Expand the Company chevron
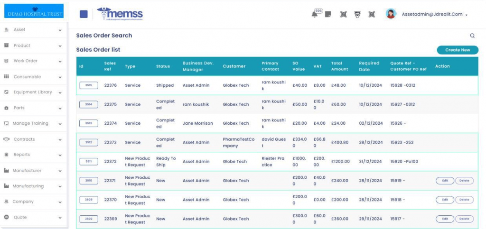 [x=60, y=202]
